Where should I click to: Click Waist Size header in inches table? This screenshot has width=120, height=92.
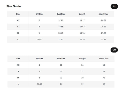coord(103,14)
